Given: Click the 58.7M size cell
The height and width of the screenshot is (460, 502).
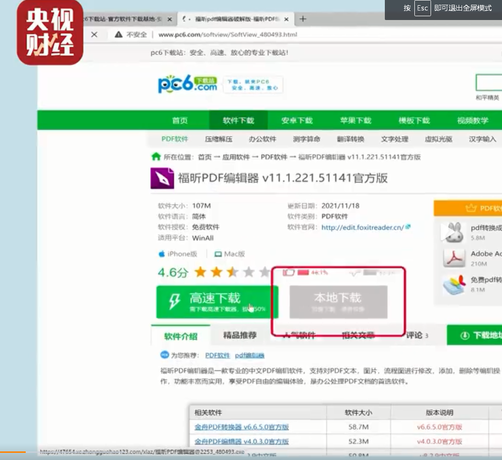Looking at the screenshot, I should [x=359, y=427].
